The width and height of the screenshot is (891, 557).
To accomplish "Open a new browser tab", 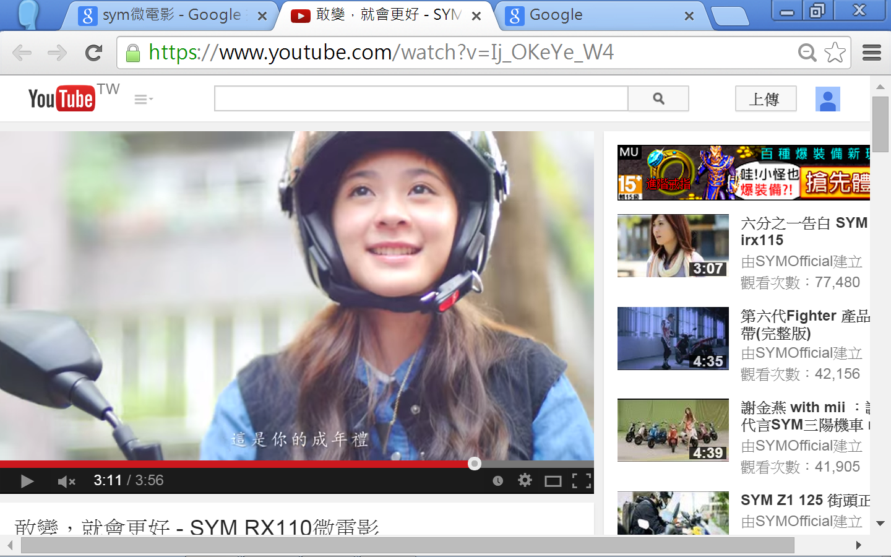I will click(730, 17).
